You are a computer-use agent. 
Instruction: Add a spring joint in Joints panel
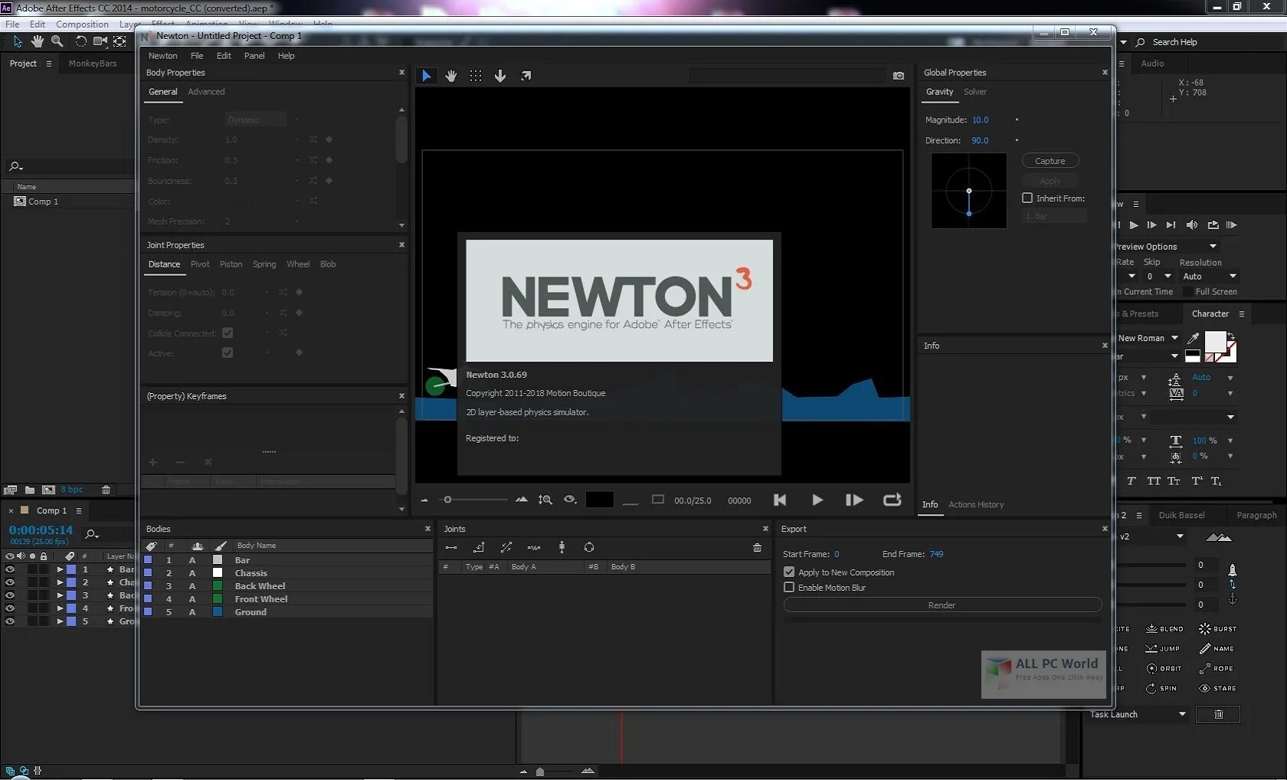coord(534,547)
